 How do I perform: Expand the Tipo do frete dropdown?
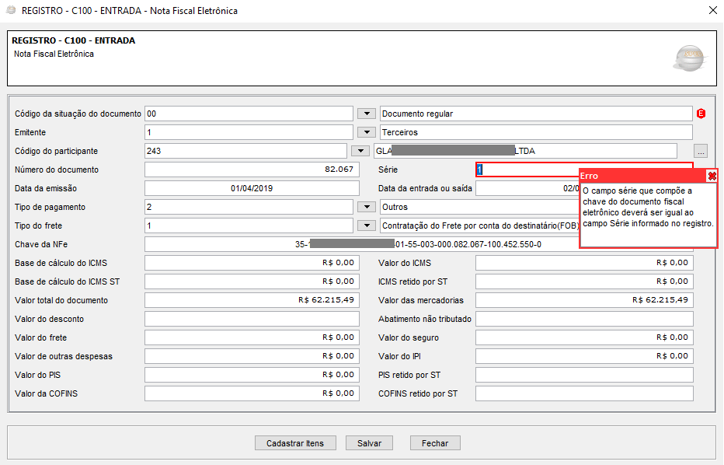pos(366,226)
